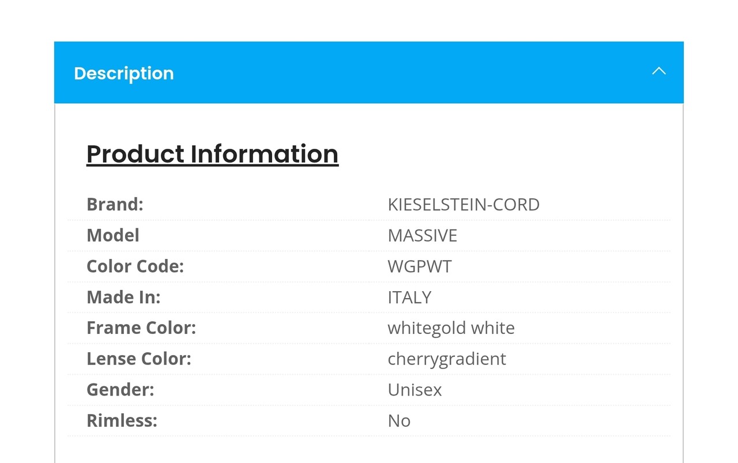Click the Model label
This screenshot has width=738, height=463.
[x=113, y=235]
